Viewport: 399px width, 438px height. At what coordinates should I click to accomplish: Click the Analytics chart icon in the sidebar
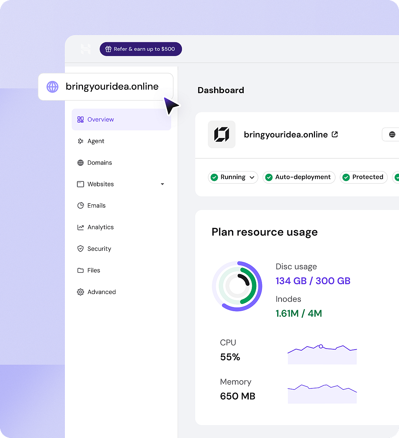(80, 227)
